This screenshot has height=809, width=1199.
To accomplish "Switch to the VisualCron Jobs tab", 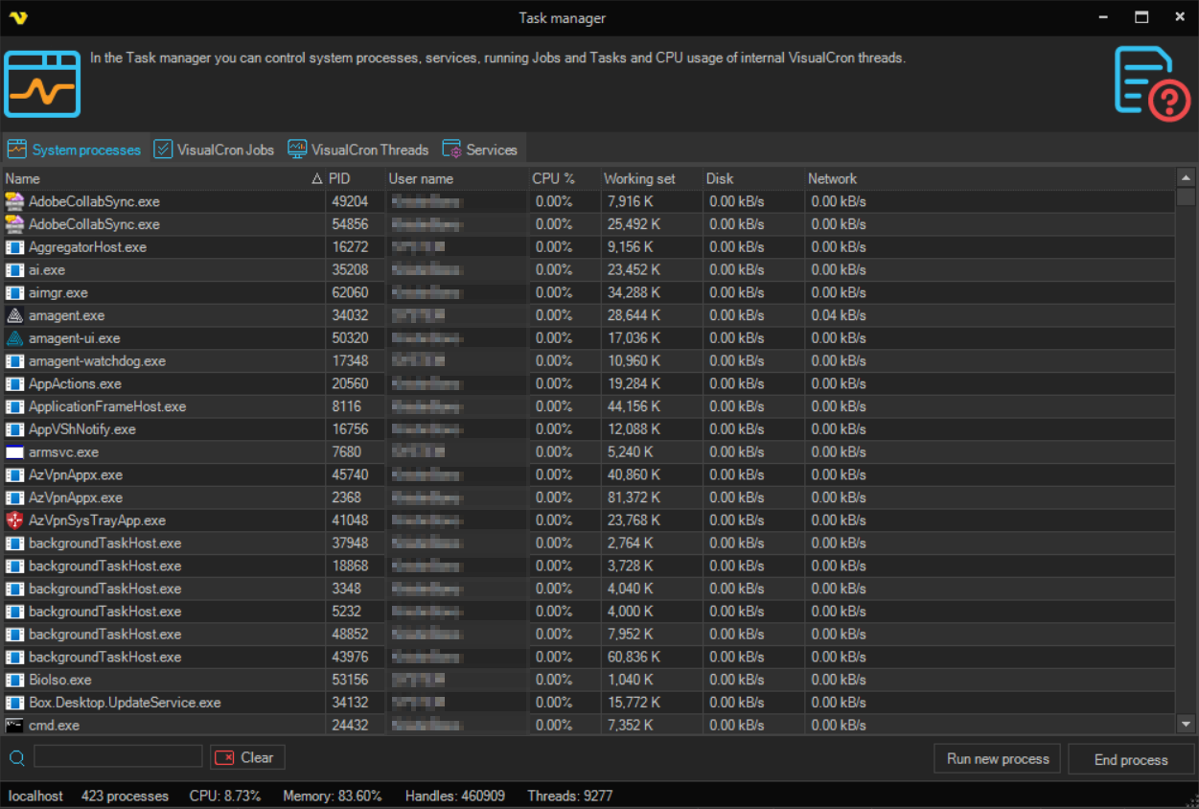I will (x=214, y=150).
